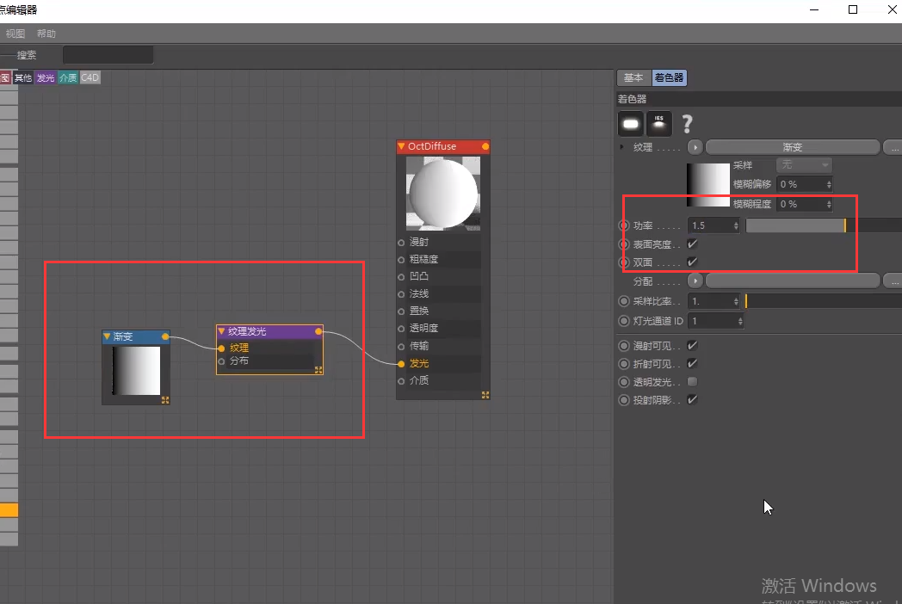Click the 渐变 texture button
Image resolution: width=902 pixels, height=604 pixels.
click(792, 147)
